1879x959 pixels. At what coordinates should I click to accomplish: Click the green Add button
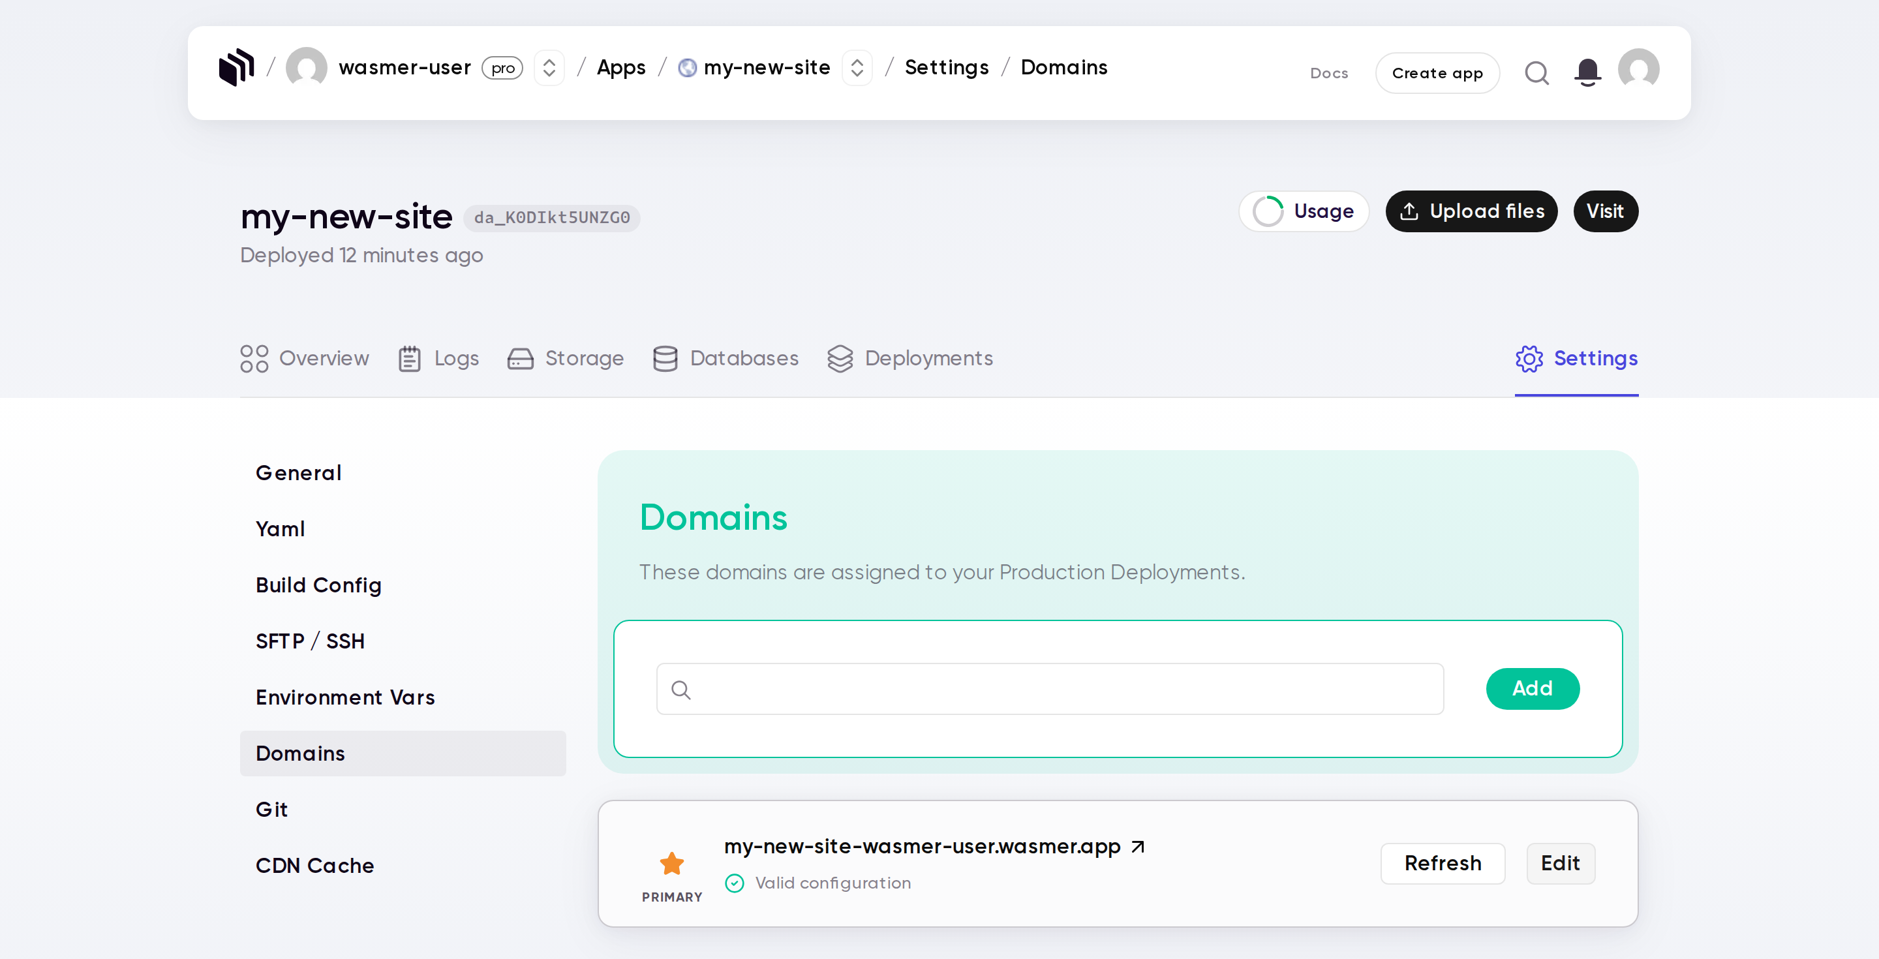click(1533, 689)
